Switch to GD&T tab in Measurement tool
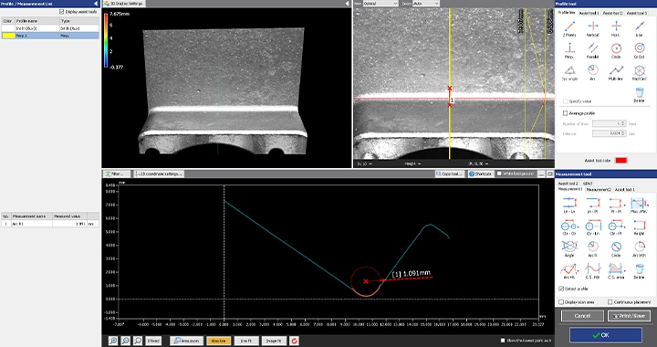 tap(588, 184)
